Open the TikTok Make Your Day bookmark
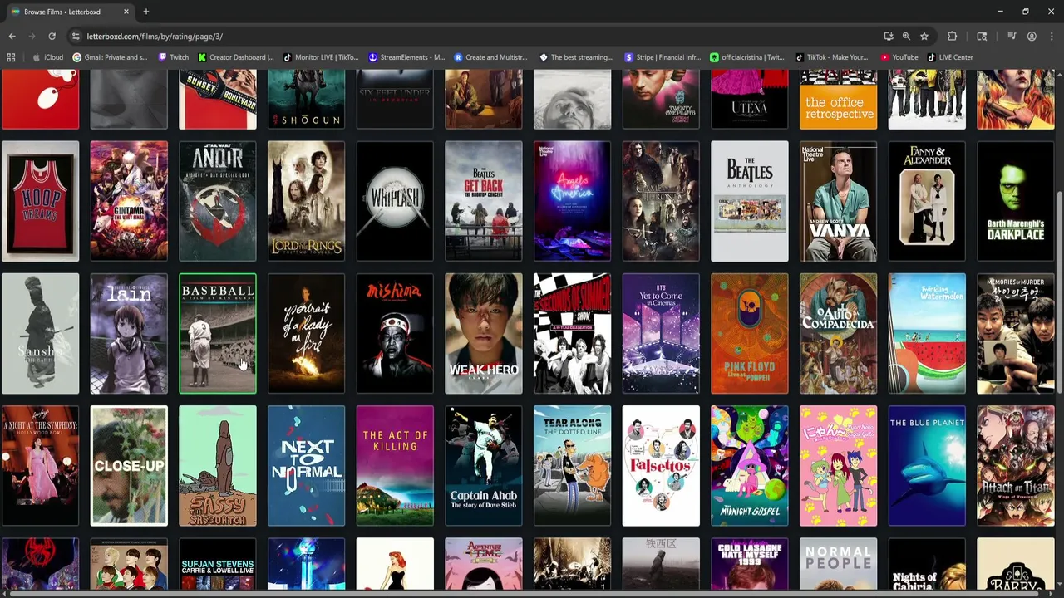Image resolution: width=1064 pixels, height=598 pixels. 832,57
